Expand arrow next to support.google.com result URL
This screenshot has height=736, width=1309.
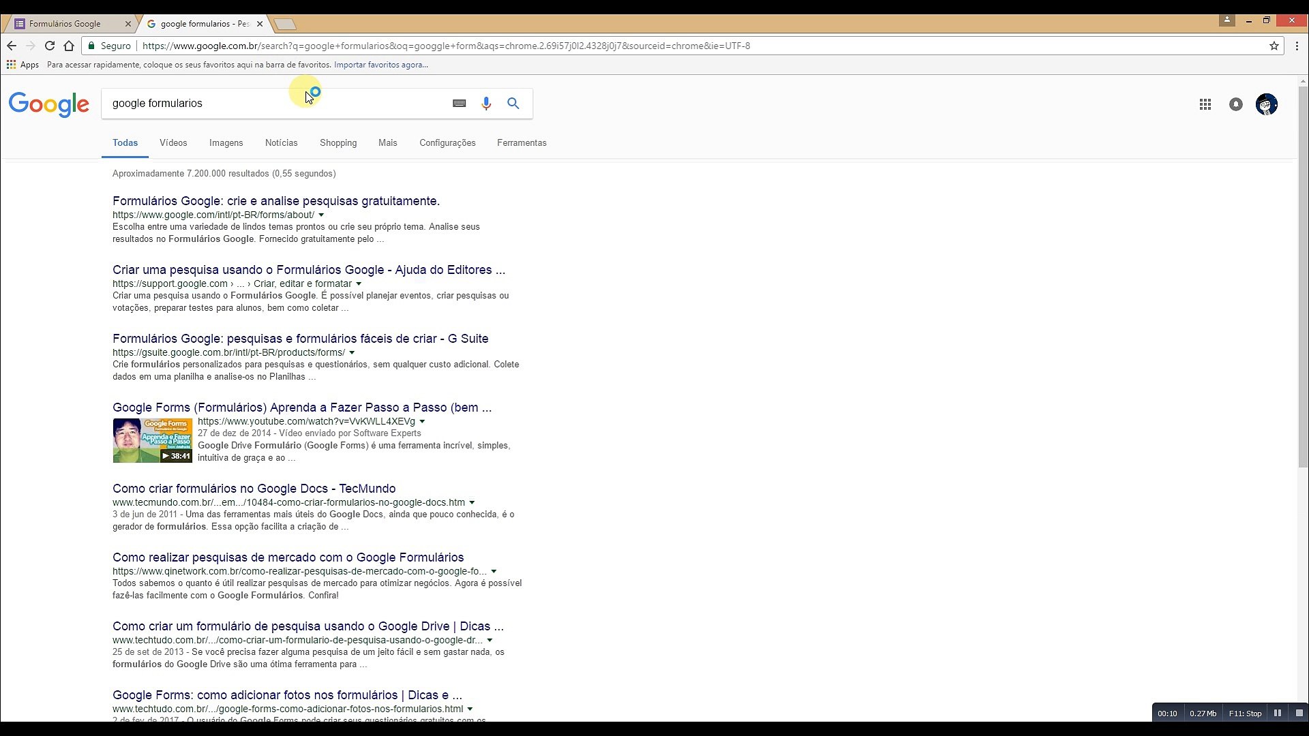pyautogui.click(x=359, y=284)
